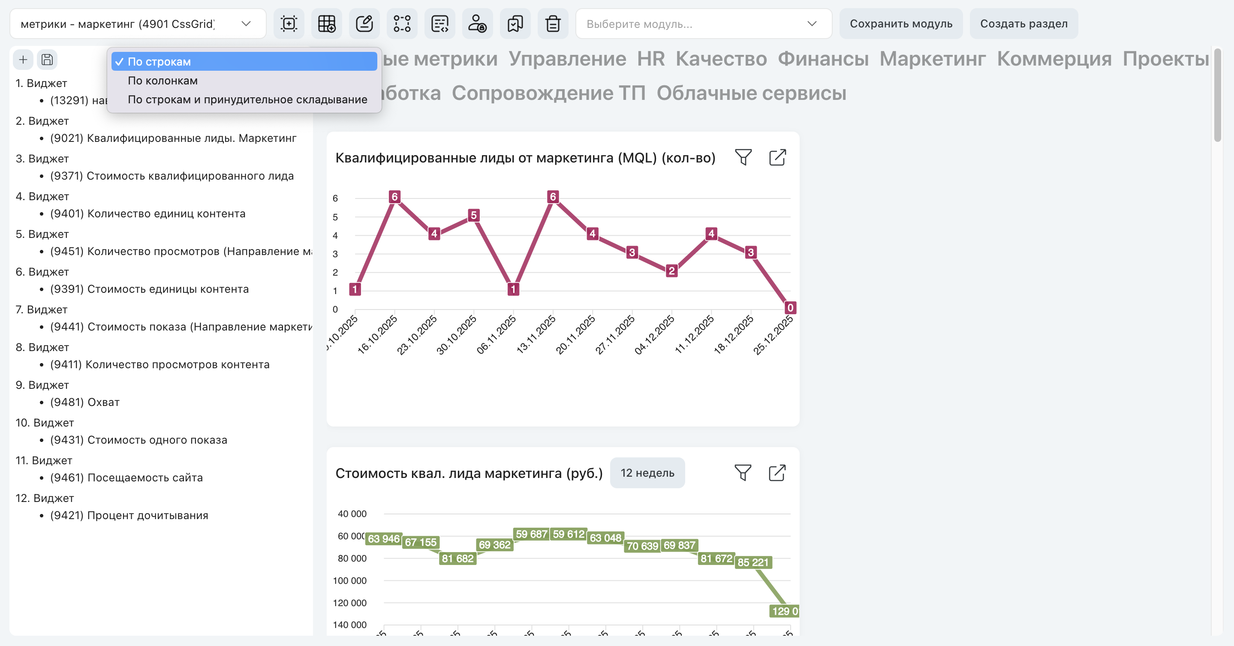Screen dimensions: 1234x646
Task: Switch to the 'Маркетинг' tab
Action: coord(933,59)
